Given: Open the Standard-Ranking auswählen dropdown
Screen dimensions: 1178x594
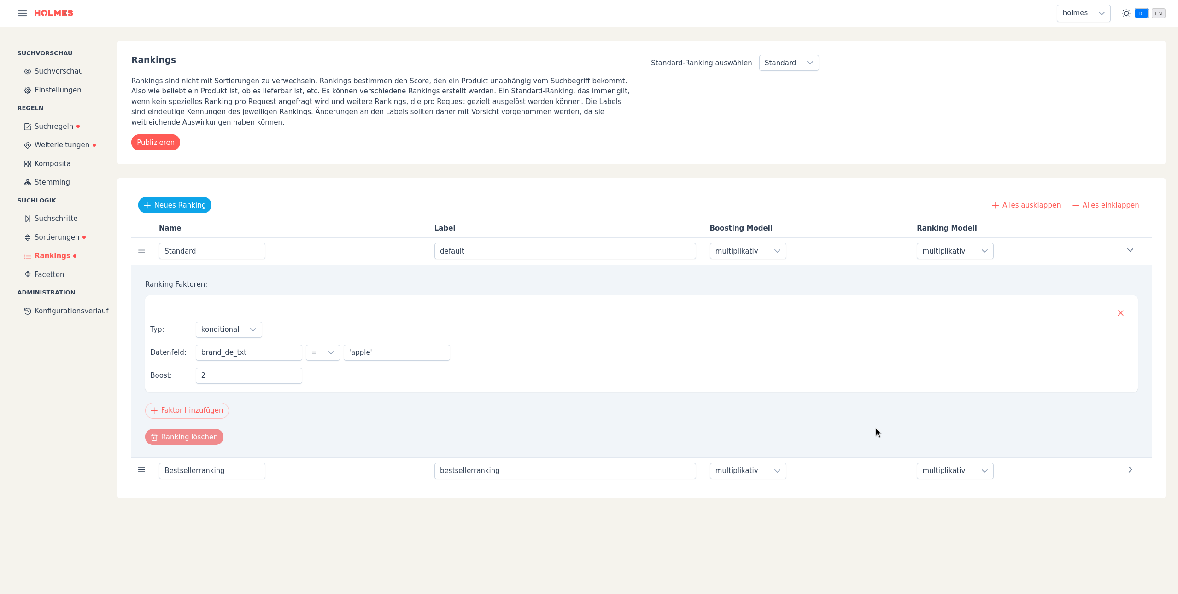Looking at the screenshot, I should tap(788, 63).
